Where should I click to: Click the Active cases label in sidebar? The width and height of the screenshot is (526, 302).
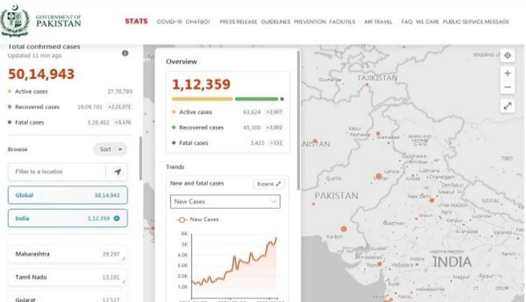coord(31,92)
